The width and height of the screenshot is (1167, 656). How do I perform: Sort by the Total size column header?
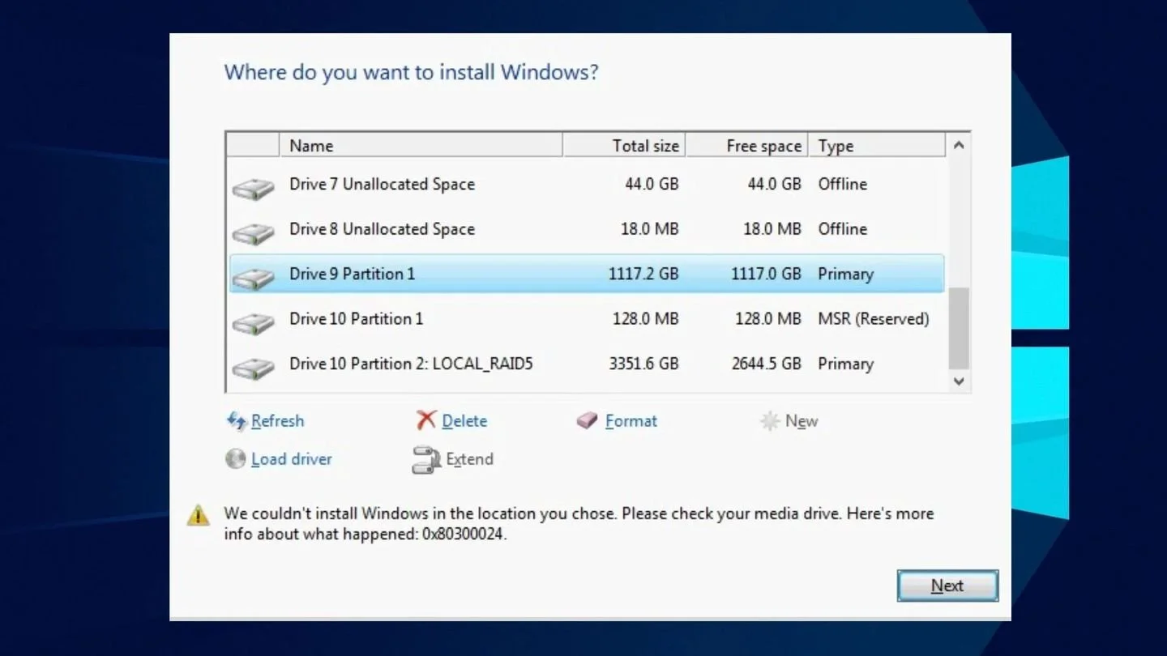click(624, 146)
